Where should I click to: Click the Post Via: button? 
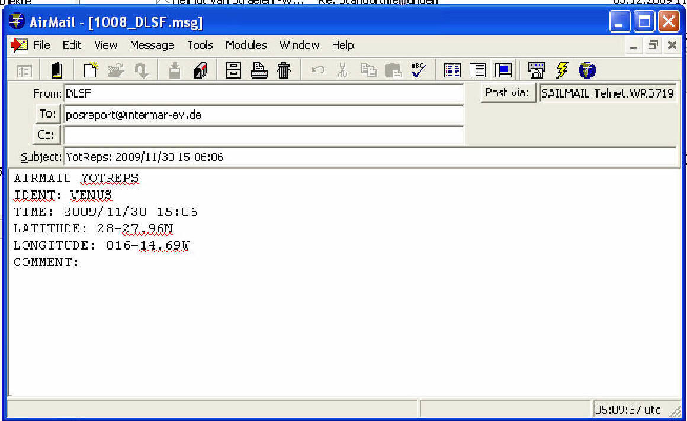click(508, 93)
